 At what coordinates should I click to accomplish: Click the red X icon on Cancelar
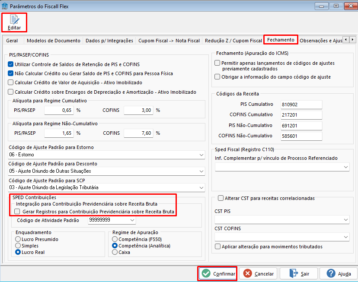point(247,273)
